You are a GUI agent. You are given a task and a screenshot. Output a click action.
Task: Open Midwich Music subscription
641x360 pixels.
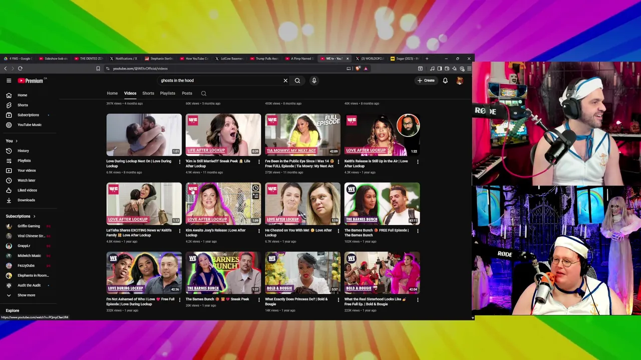point(29,255)
